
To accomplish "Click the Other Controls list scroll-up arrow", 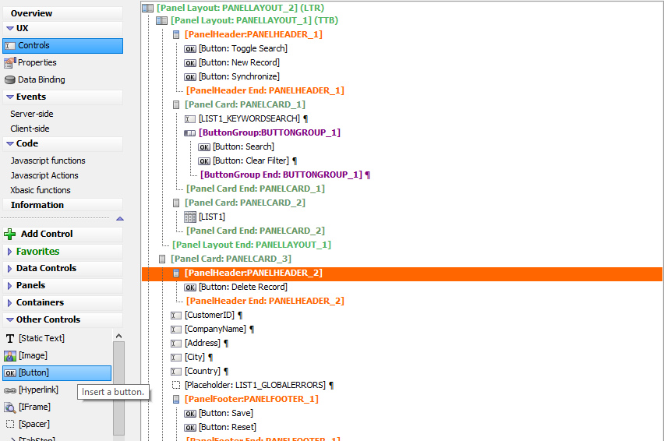I will (x=119, y=336).
